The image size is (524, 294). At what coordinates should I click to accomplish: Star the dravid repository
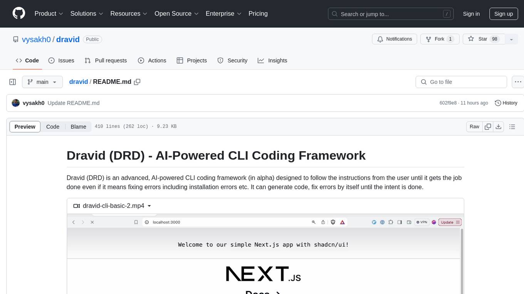484,39
